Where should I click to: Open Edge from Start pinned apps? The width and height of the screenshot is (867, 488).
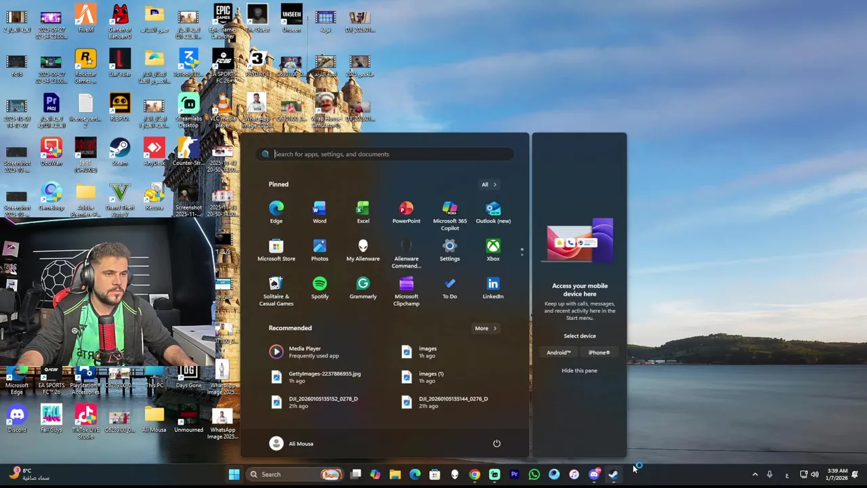click(276, 212)
